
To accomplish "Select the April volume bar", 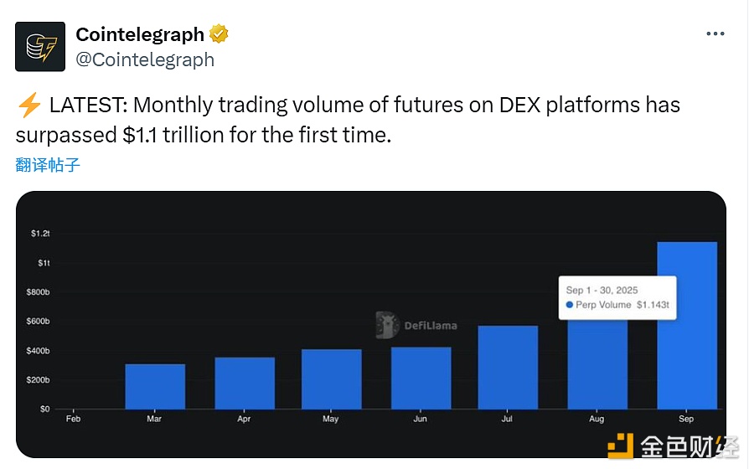I will coord(245,383).
